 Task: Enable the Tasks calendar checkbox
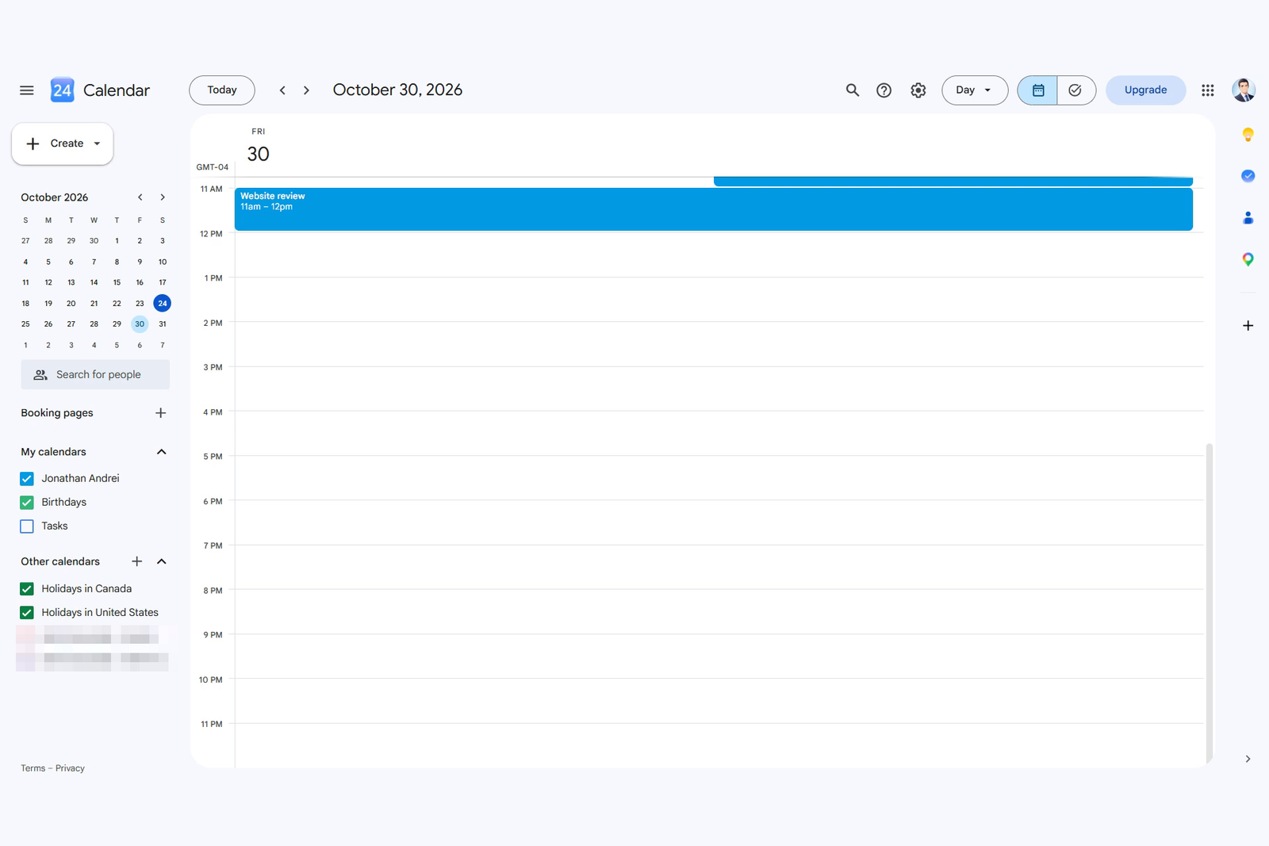(27, 526)
